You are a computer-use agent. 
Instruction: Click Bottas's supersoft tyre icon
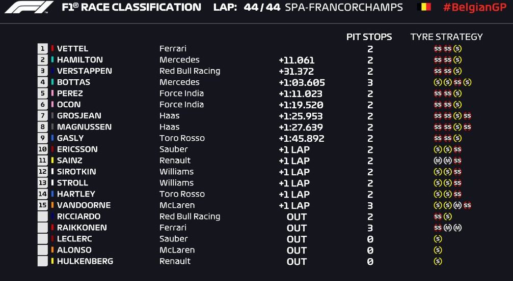(x=457, y=82)
